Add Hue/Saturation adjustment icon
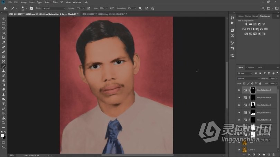The image size is (280, 157). tap(244, 29)
